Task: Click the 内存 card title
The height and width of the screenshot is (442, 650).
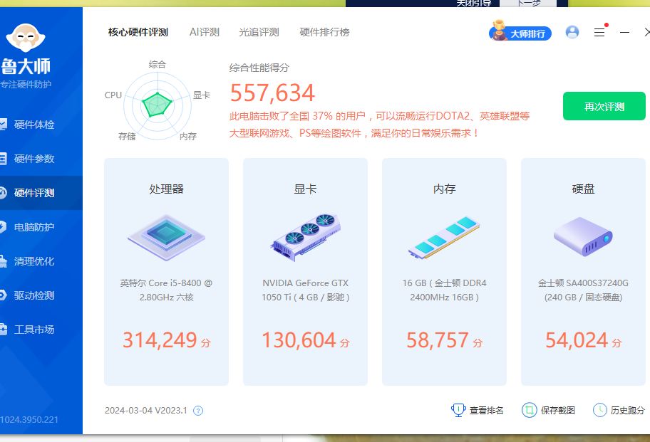Action: pyautogui.click(x=445, y=189)
